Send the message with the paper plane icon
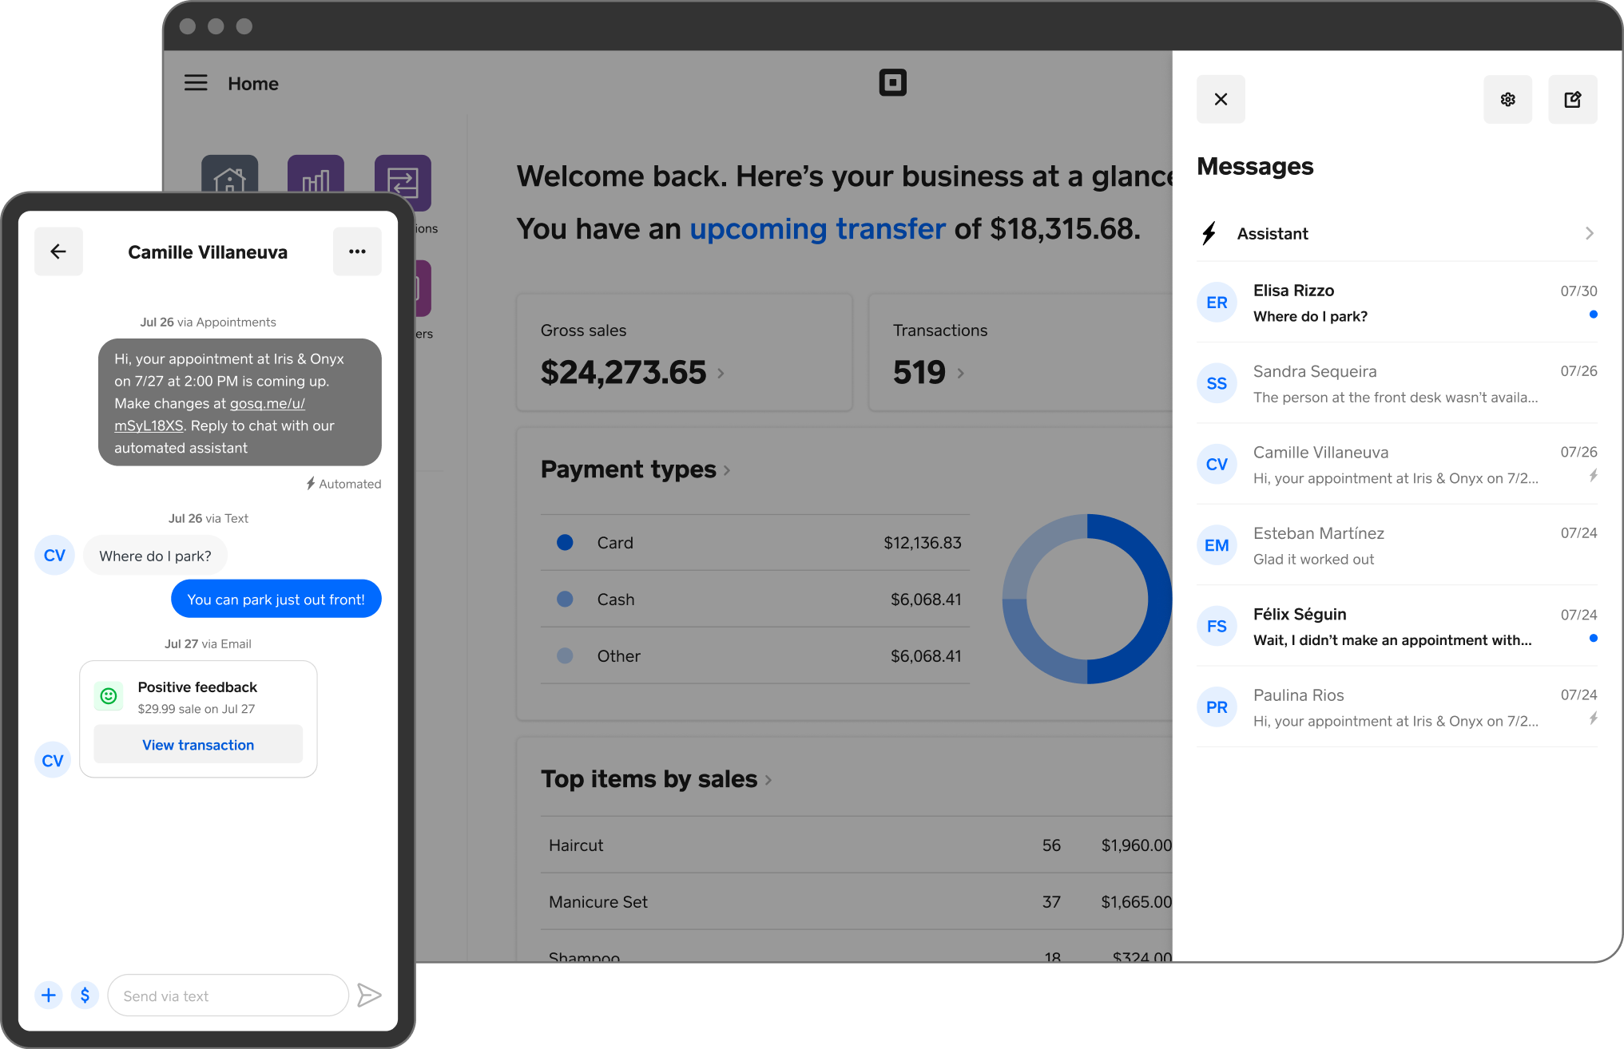This screenshot has width=1624, height=1049. tap(370, 995)
